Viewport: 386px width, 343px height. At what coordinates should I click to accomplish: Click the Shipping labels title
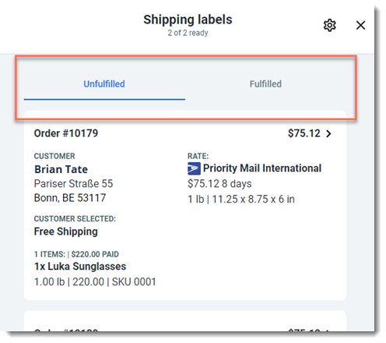point(188,19)
